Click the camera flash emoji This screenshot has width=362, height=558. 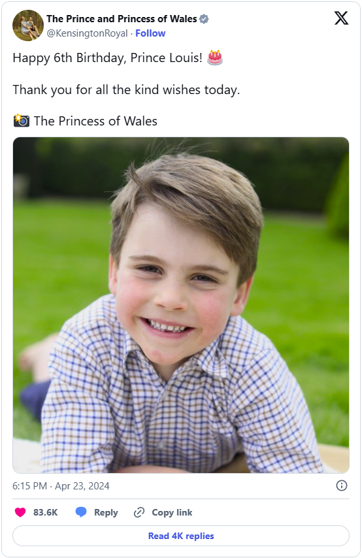pos(22,121)
